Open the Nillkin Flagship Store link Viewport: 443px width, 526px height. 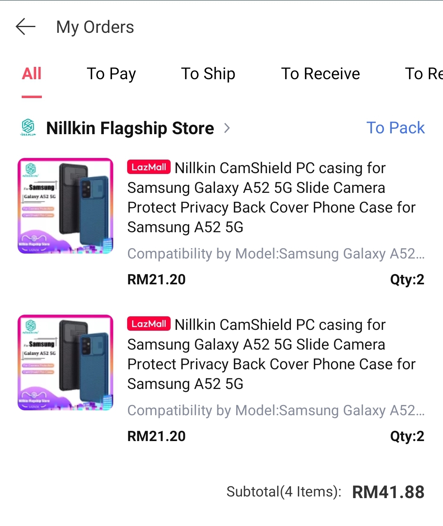[x=130, y=128]
